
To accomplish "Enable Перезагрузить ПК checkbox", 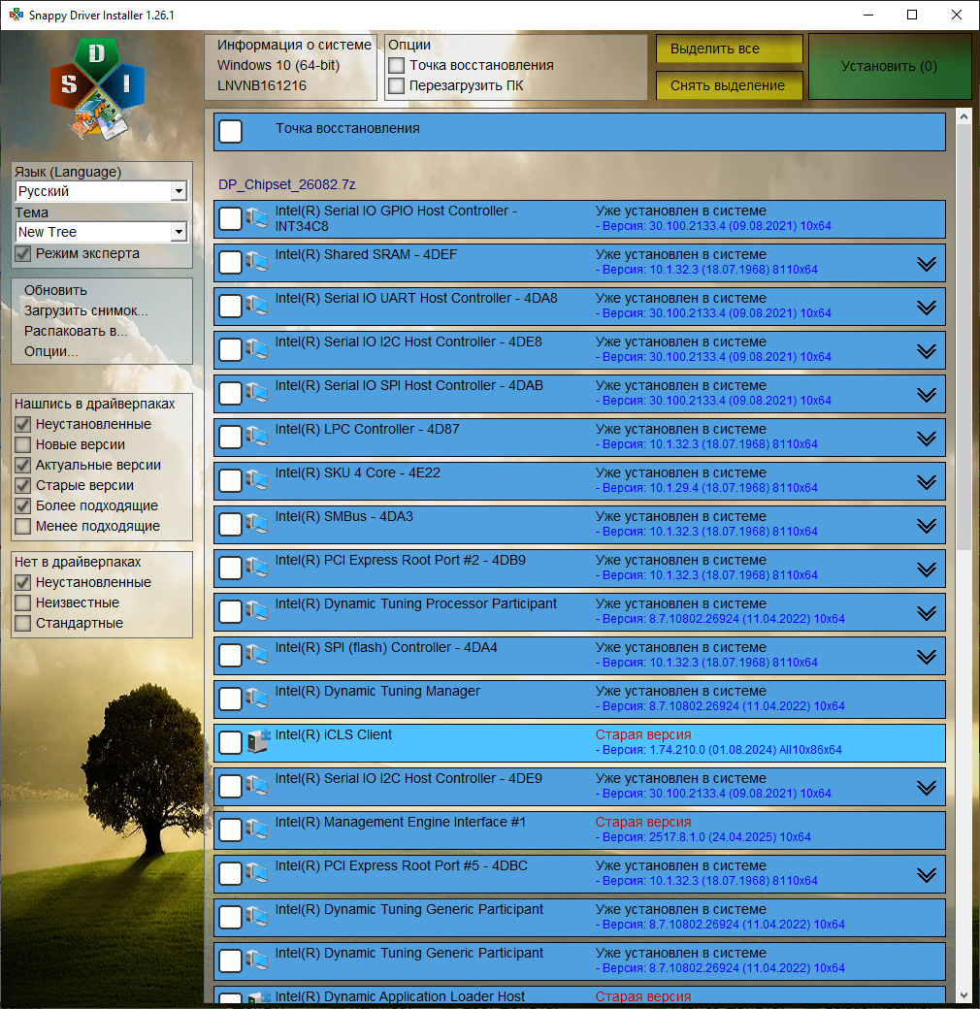I will coord(397,85).
